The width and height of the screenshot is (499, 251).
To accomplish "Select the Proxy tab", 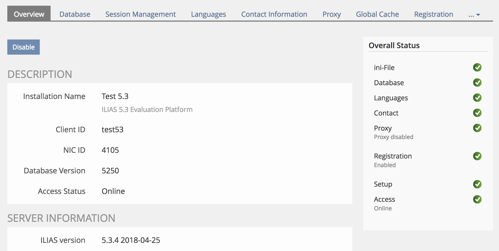I will pyautogui.click(x=331, y=14).
